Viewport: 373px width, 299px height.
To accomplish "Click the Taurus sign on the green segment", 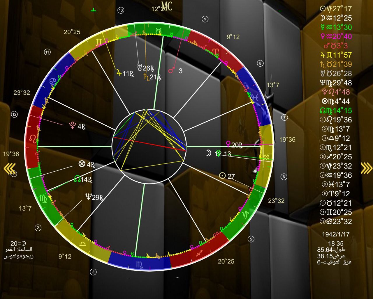I will (159, 30).
